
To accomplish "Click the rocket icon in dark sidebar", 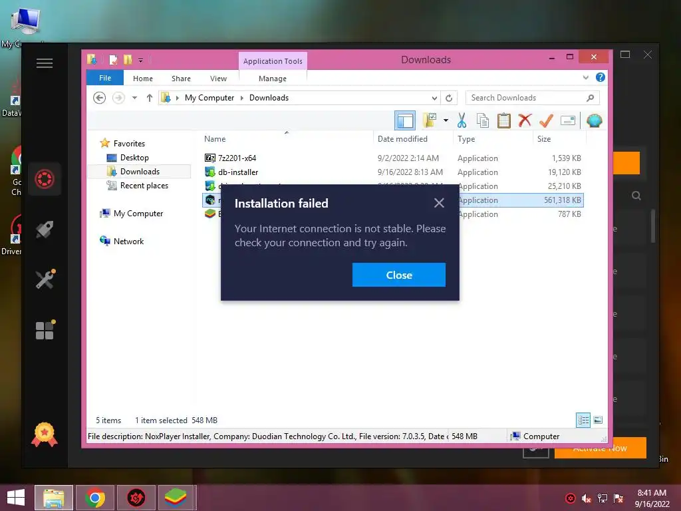I will (45, 230).
